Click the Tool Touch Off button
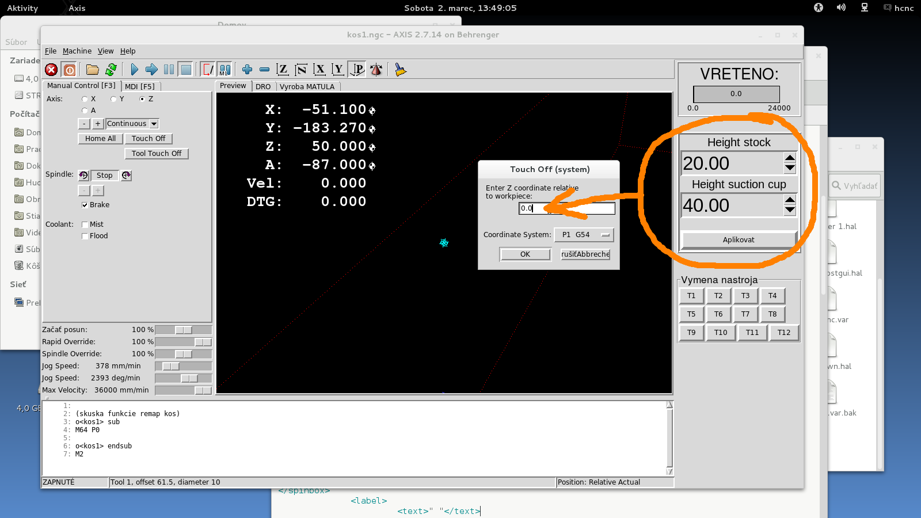This screenshot has height=518, width=921. pos(157,154)
